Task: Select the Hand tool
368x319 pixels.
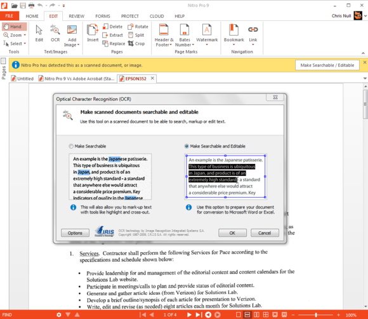Action: tap(14, 27)
